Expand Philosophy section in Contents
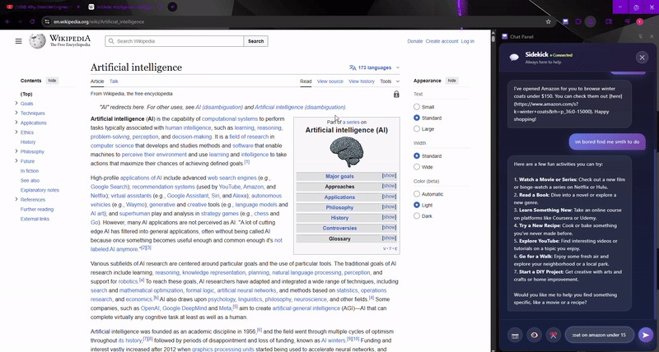The height and width of the screenshot is (352, 659). 16,151
